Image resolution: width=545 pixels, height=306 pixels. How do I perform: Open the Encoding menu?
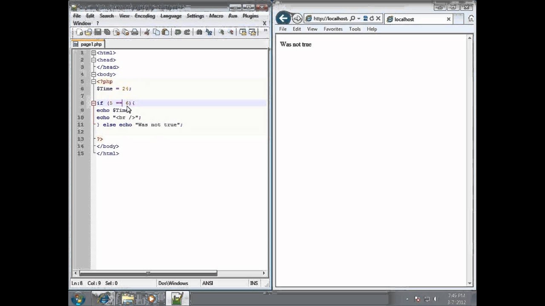click(x=145, y=16)
